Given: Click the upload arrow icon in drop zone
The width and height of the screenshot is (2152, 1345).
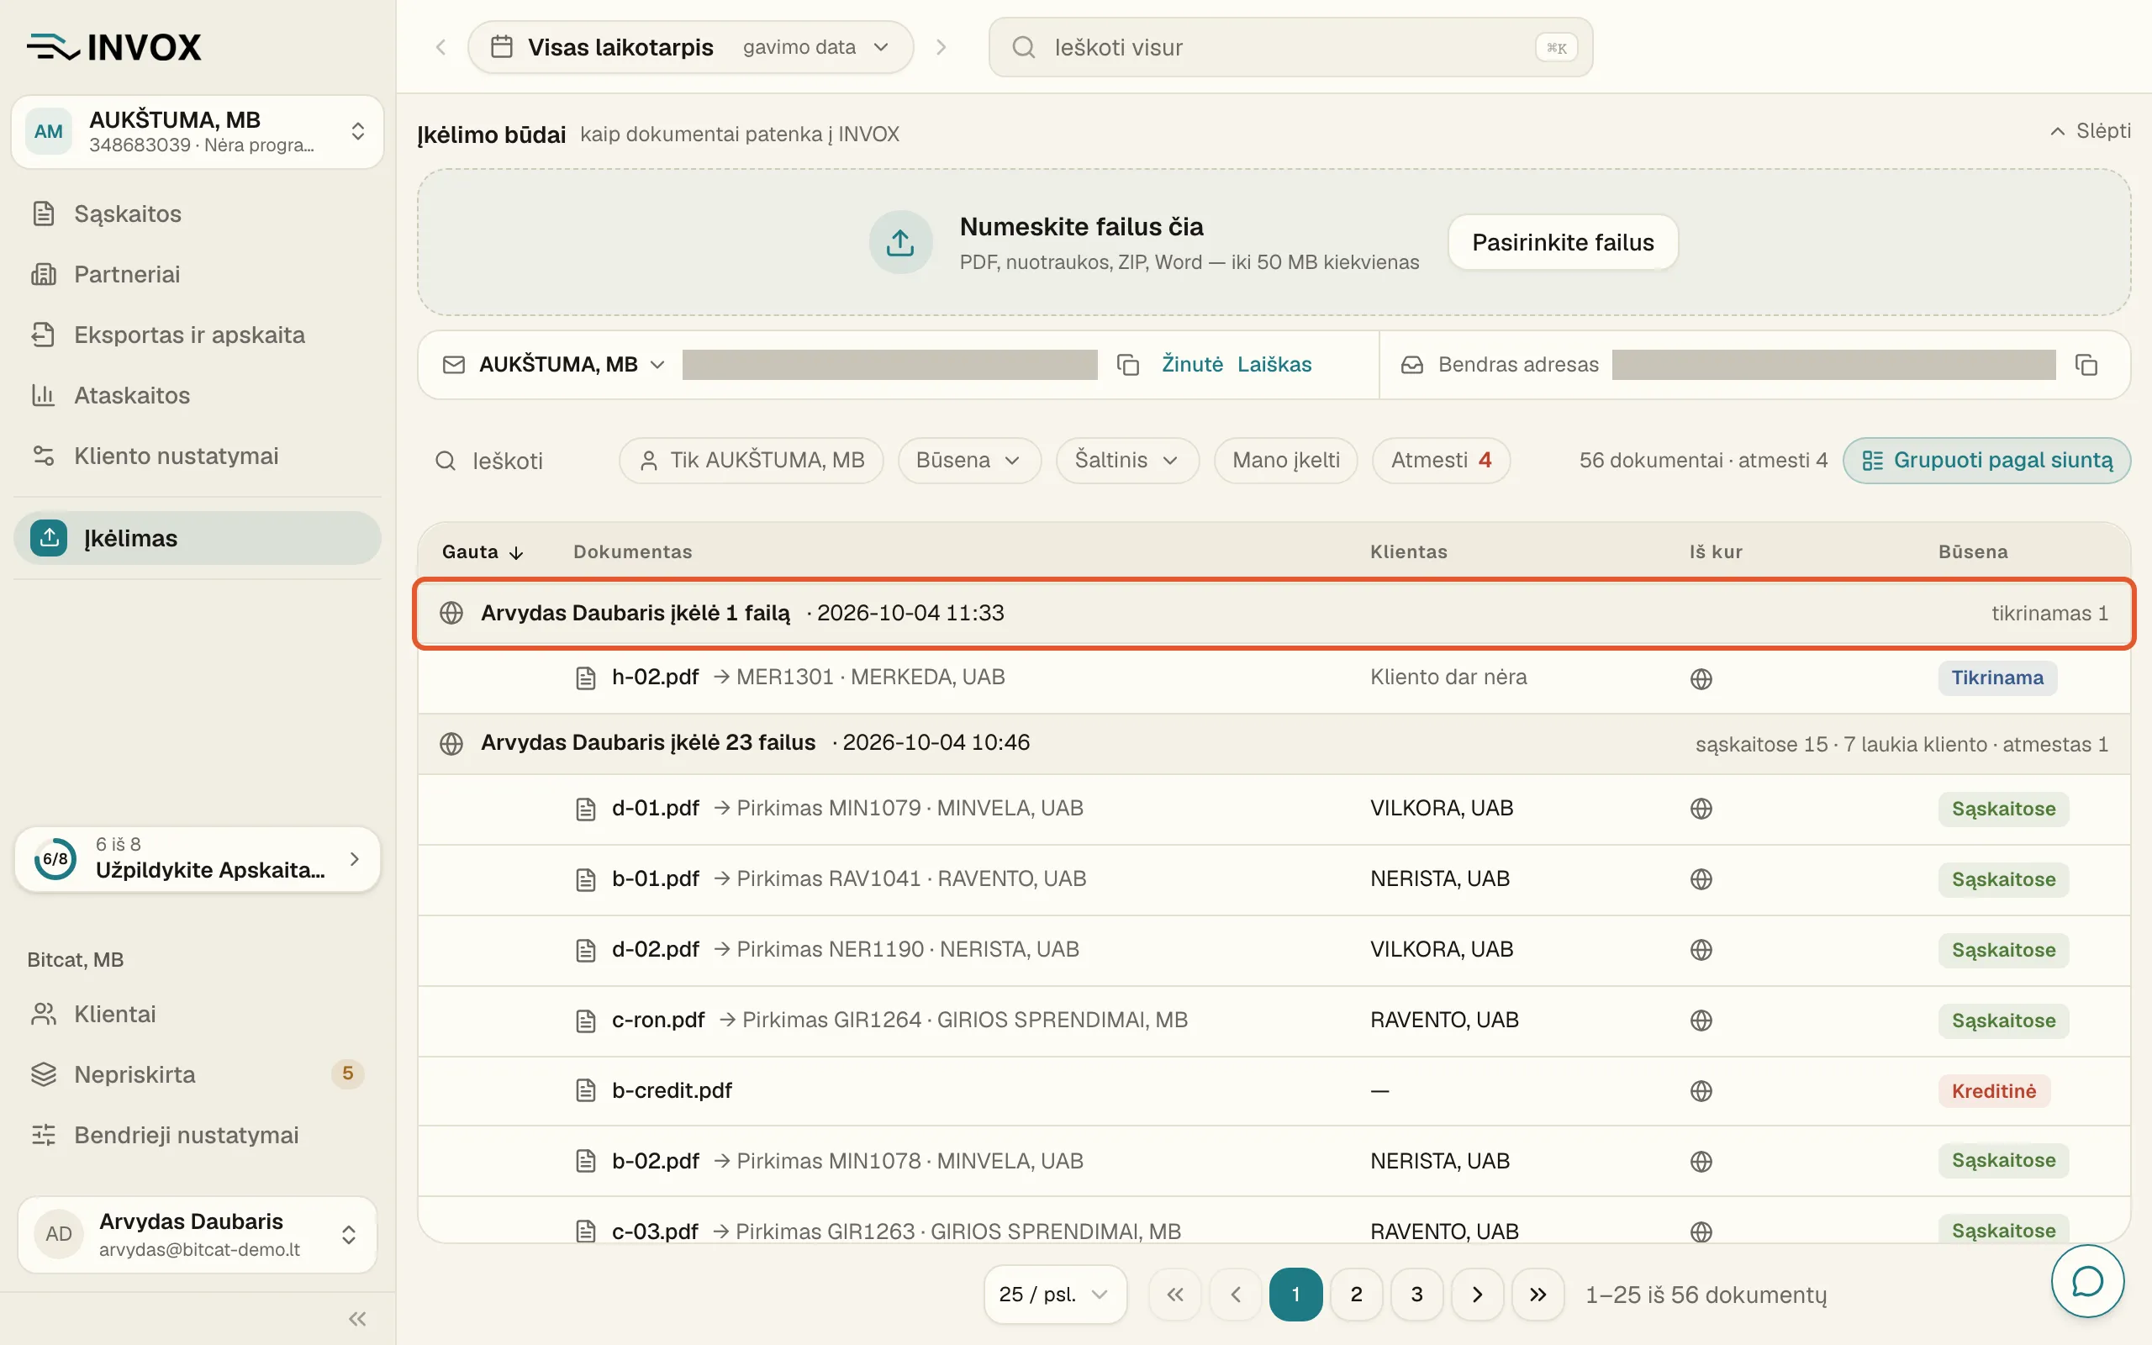Looking at the screenshot, I should click(900, 242).
